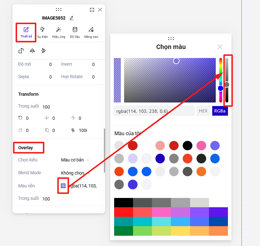
Task: Click the perspective icon next to 1000
Action: [73, 130]
